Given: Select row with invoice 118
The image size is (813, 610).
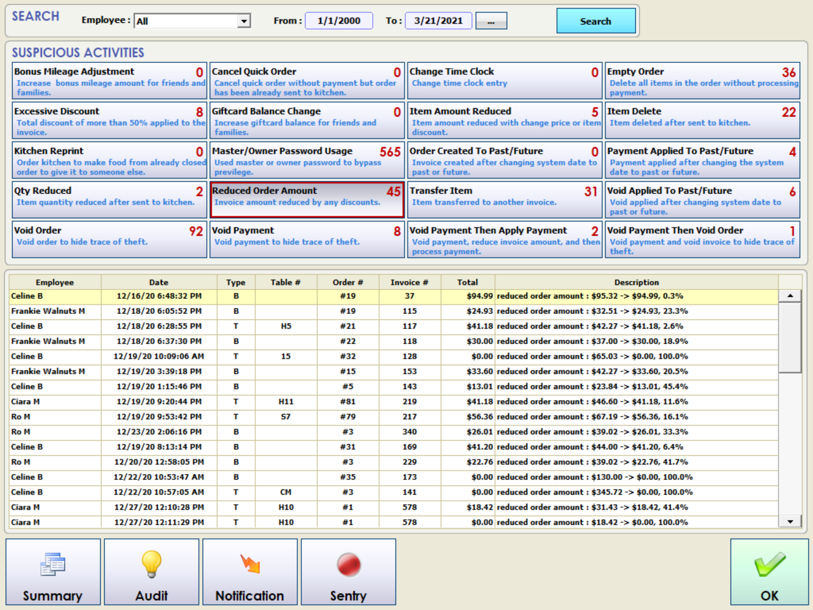Looking at the screenshot, I should click(394, 342).
